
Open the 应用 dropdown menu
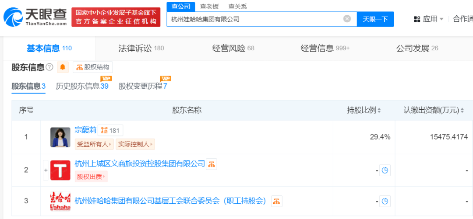pyautogui.click(x=429, y=19)
